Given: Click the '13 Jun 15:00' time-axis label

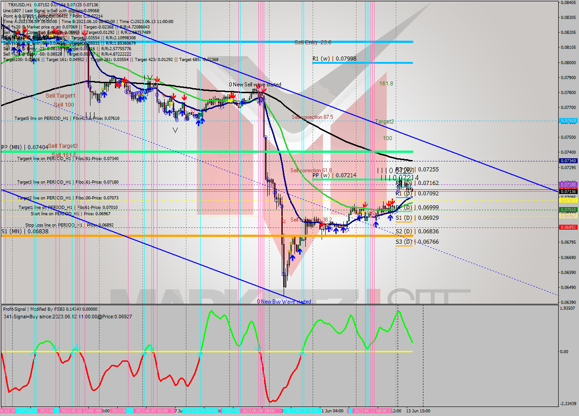Looking at the screenshot, I should [419, 411].
